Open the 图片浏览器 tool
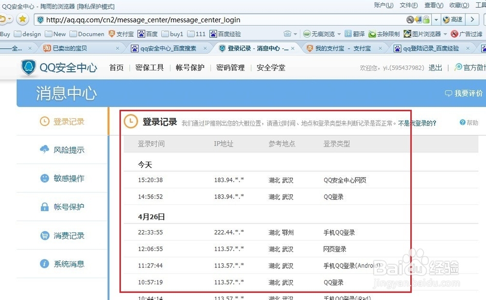 coord(422,34)
